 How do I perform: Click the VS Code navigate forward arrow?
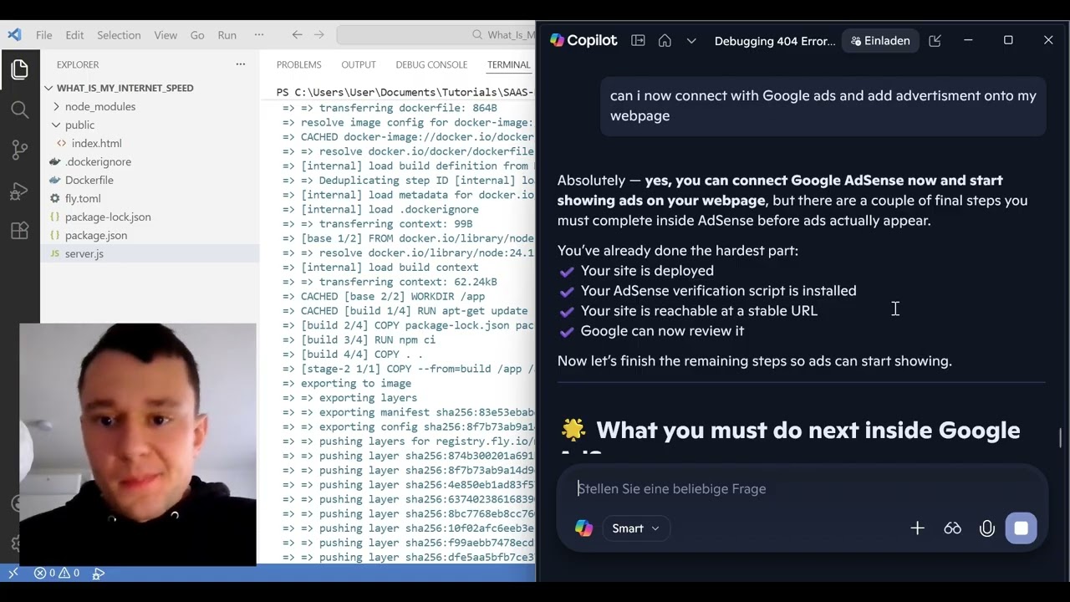click(x=318, y=35)
